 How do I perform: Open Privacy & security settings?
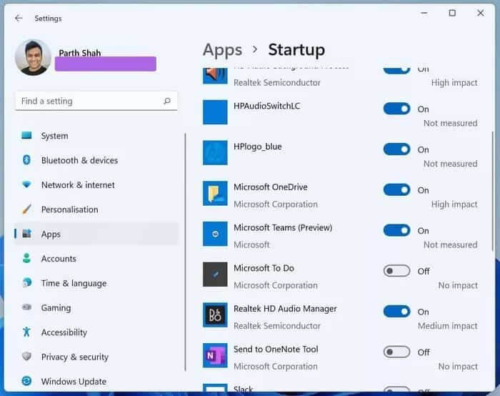click(96, 357)
